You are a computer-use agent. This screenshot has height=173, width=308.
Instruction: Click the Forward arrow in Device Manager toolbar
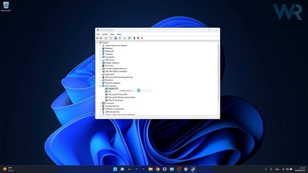[x=101, y=38]
